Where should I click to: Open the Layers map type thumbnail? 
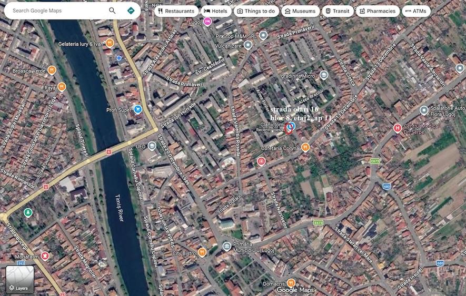pyautogui.click(x=20, y=279)
